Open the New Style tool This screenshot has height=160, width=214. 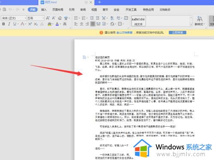(199, 21)
